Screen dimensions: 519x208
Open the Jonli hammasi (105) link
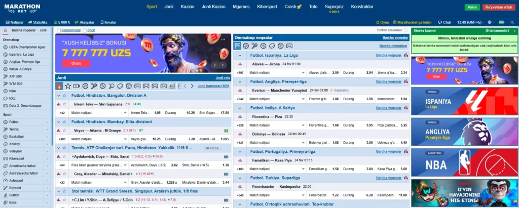[x=213, y=86]
